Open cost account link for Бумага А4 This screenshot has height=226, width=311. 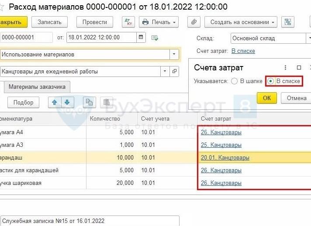click(221, 132)
